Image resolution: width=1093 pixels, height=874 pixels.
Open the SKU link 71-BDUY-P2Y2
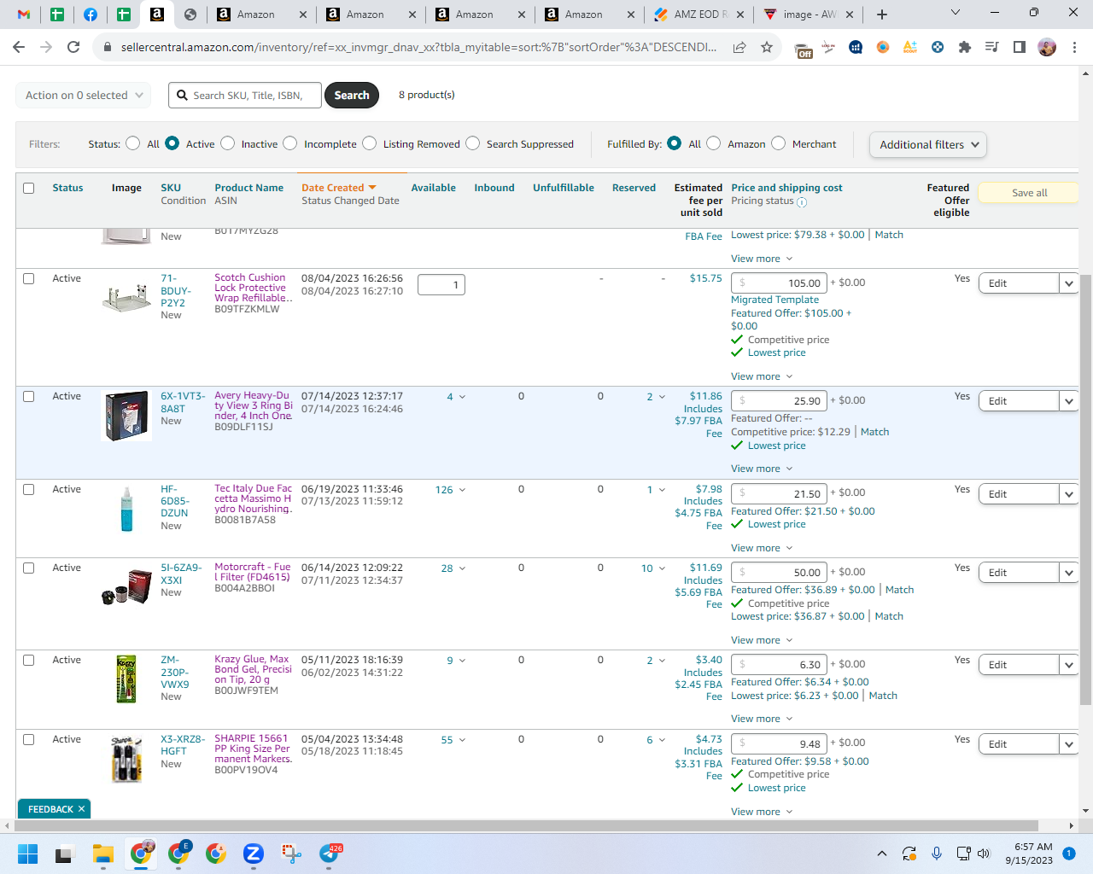(176, 290)
